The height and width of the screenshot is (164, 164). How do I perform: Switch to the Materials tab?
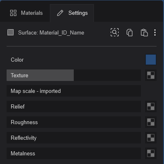tap(26, 13)
